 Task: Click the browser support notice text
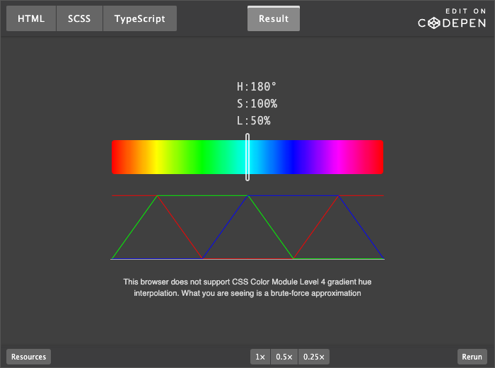248,287
